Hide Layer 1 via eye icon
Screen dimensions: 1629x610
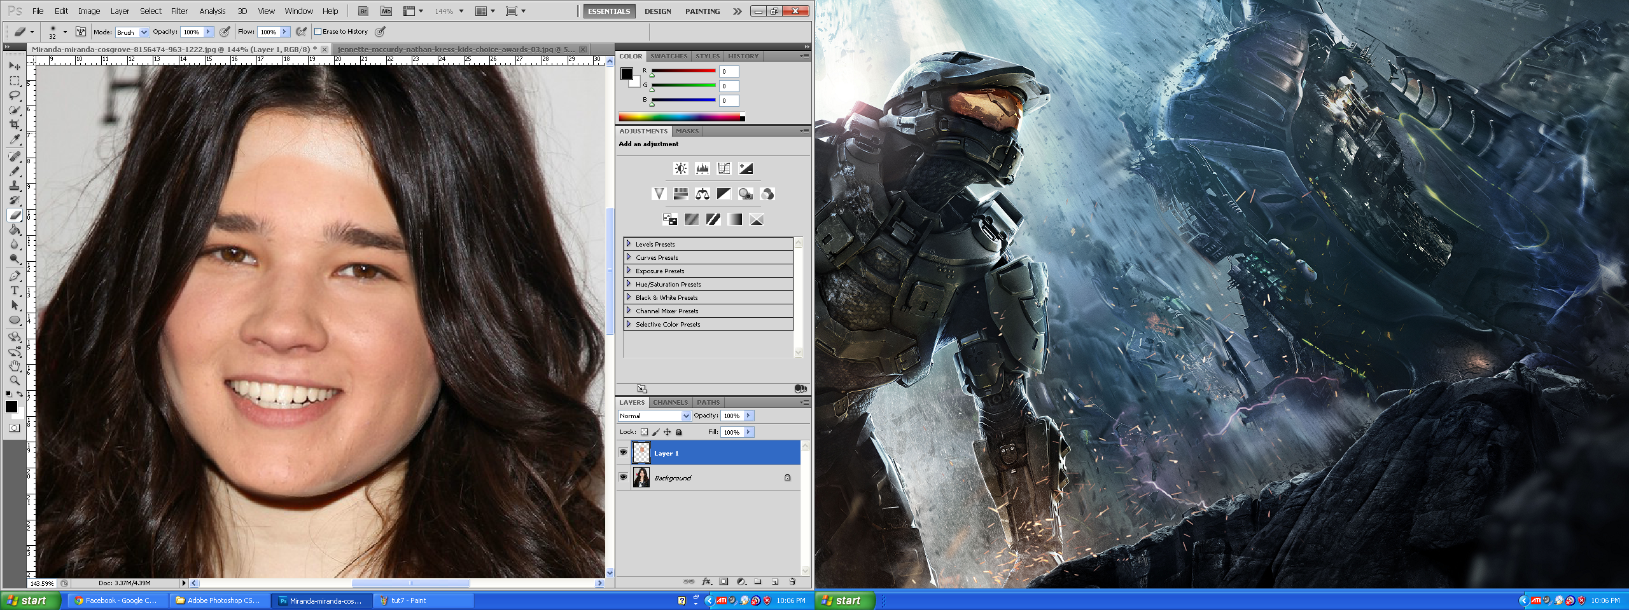[x=624, y=452]
